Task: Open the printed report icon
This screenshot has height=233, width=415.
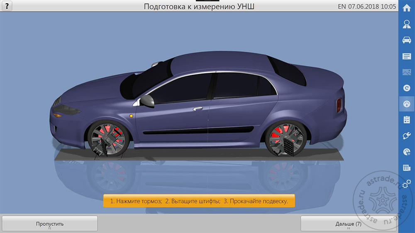Action: pos(407,168)
